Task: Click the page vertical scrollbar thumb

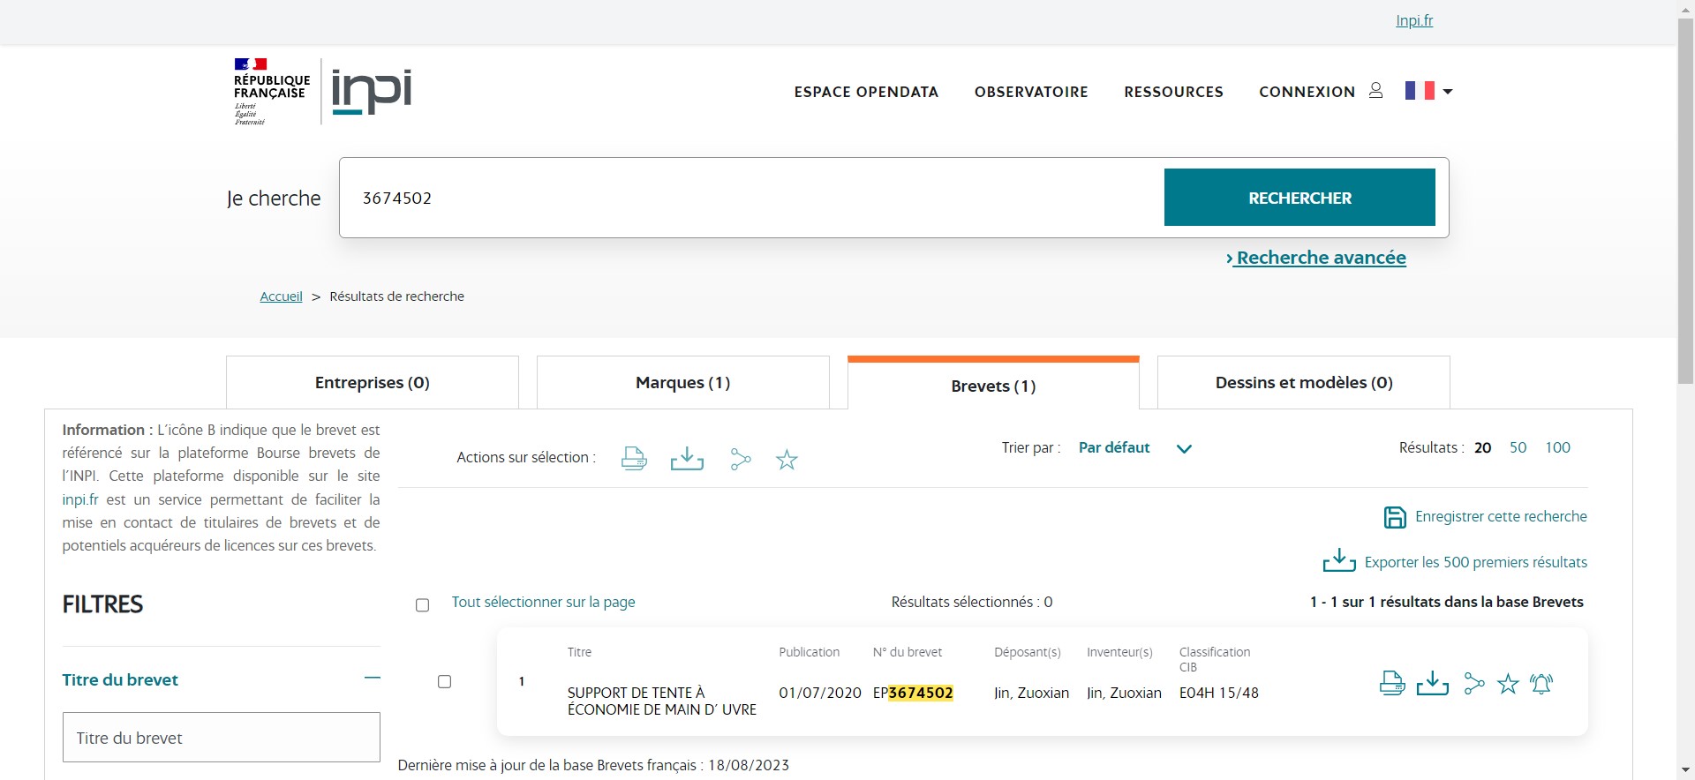Action: [x=1685, y=199]
